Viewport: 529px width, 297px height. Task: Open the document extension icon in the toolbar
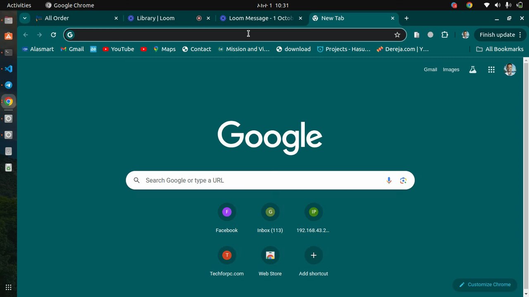(417, 35)
